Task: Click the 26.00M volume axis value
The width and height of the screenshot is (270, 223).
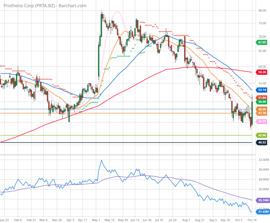Action: [264, 189]
